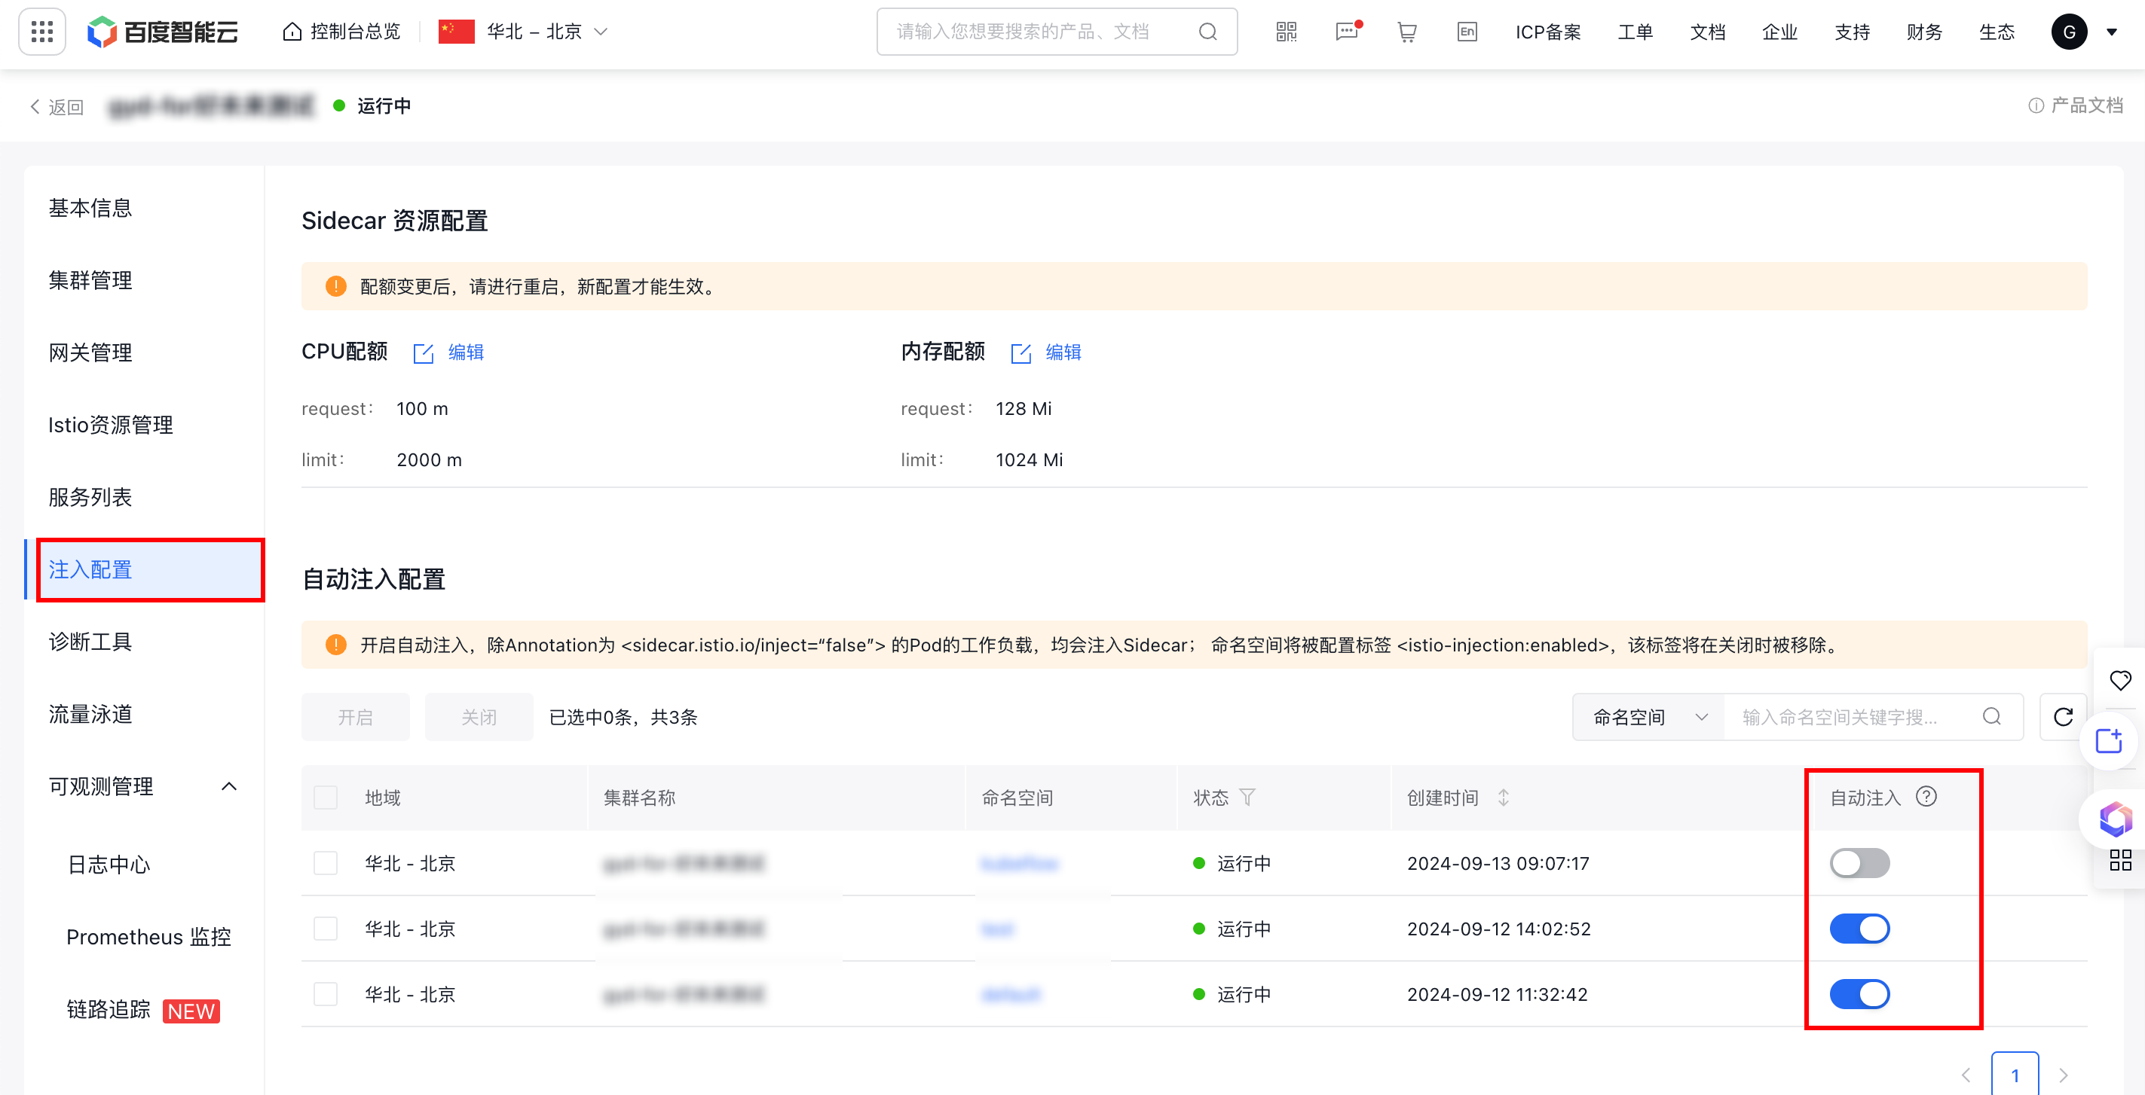Screen dimensions: 2145x1095
Task: Select 基本信息 in the sidebar
Action: pos(90,208)
